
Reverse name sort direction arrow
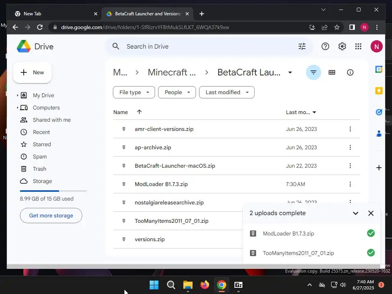139,112
